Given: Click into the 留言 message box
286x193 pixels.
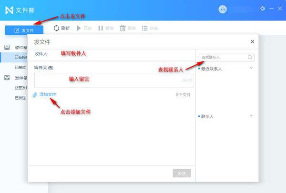Looking at the screenshot, I should 114,80.
